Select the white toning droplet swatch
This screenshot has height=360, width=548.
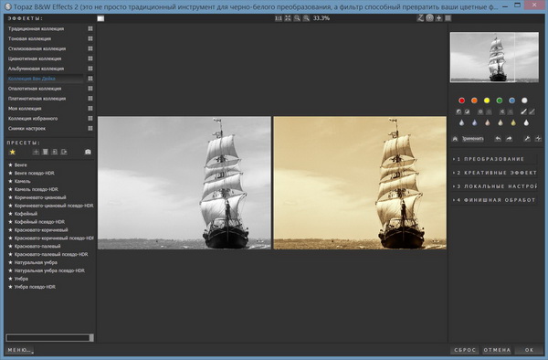tap(526, 122)
